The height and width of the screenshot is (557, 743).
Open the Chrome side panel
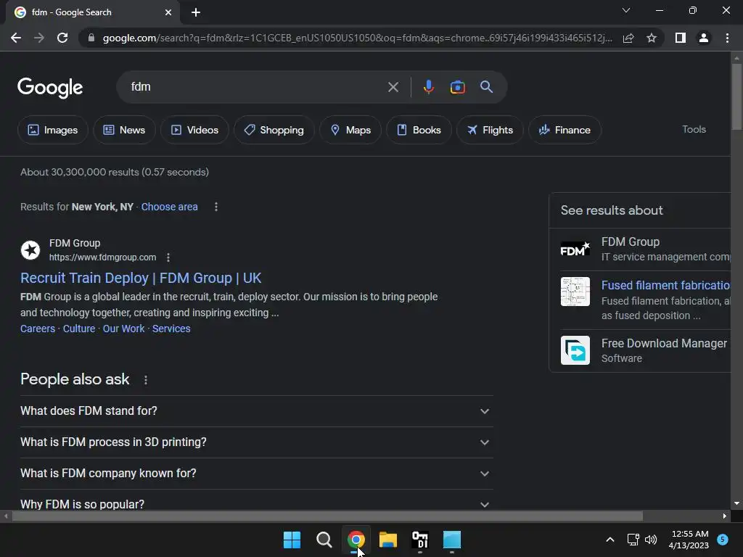point(681,38)
